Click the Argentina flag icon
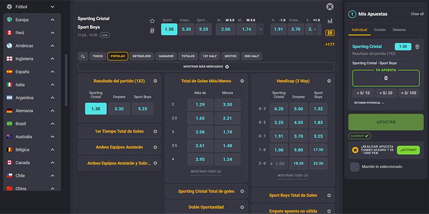The image size is (429, 214). [x=10, y=98]
